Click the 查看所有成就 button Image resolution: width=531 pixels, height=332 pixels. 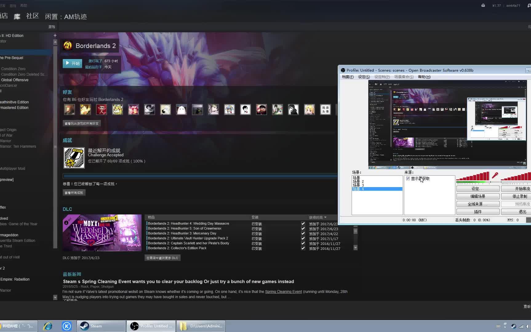click(x=74, y=193)
